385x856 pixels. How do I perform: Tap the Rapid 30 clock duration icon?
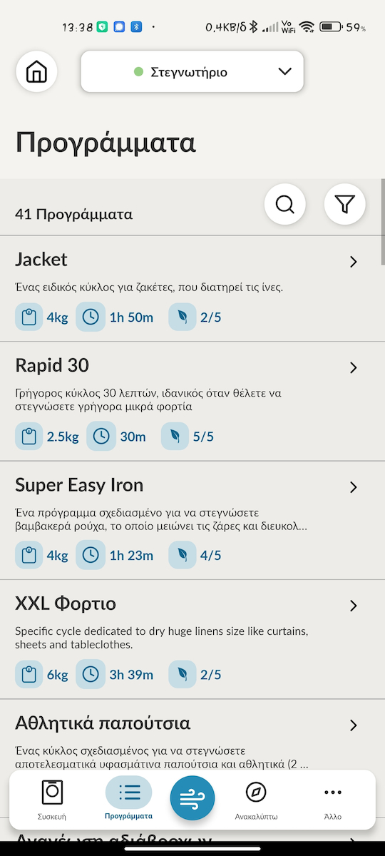tap(101, 437)
